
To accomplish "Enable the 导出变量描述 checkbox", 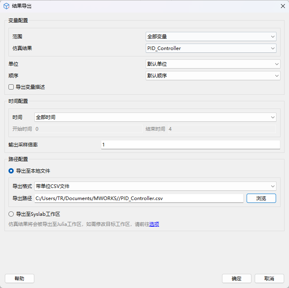I will 11,87.
